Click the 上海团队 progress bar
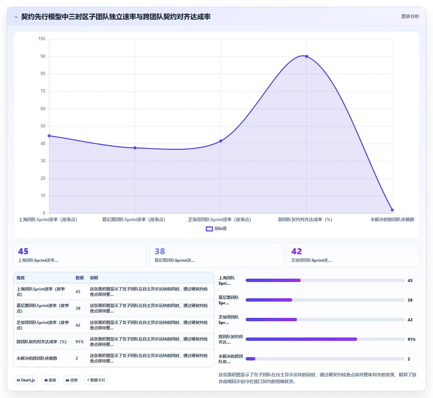The image size is (433, 398). 325,280
